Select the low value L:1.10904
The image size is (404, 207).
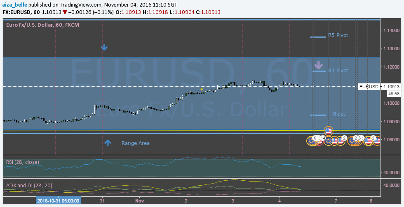[182, 12]
